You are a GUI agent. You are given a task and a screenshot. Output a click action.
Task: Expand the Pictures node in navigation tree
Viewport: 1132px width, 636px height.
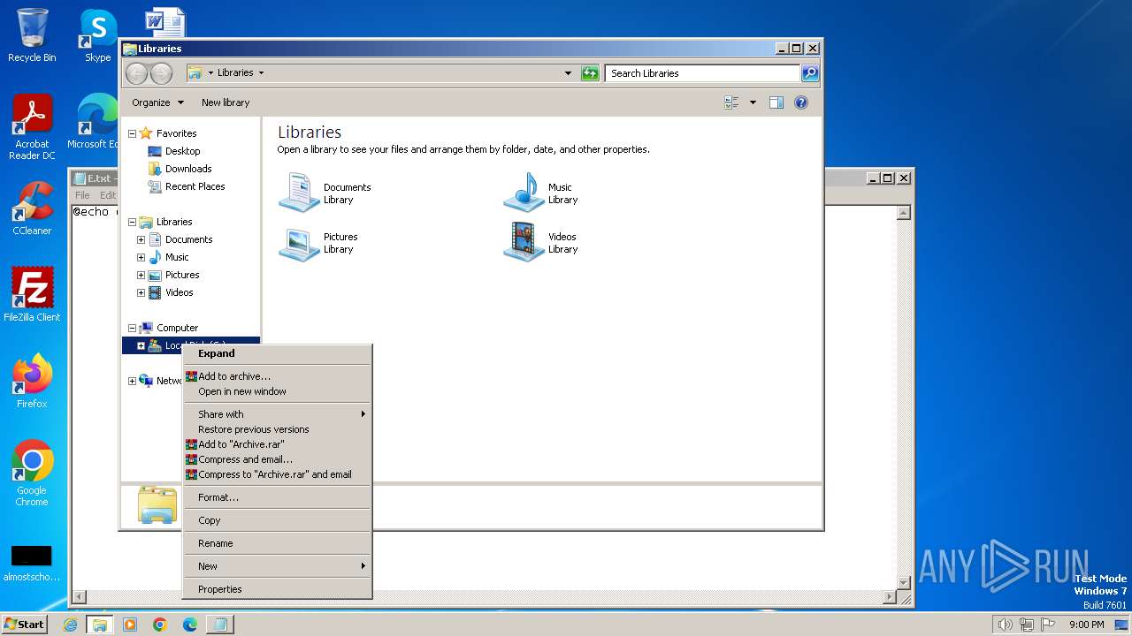click(141, 275)
